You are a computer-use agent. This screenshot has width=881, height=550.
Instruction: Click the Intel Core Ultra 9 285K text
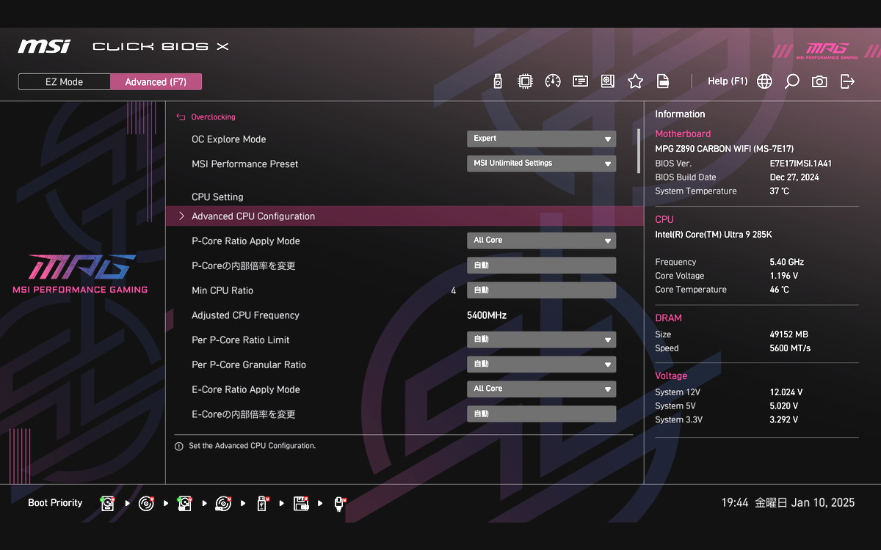pos(714,235)
